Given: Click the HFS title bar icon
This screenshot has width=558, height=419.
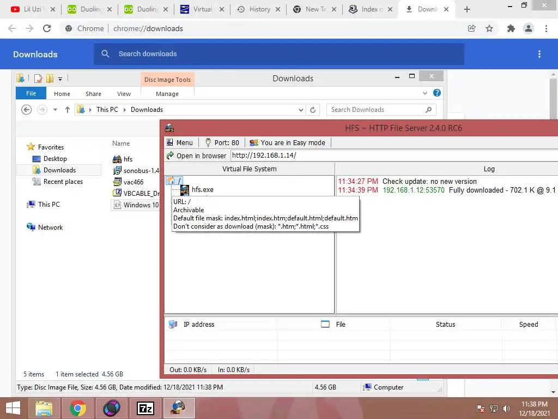Looking at the screenshot, I should (169, 128).
